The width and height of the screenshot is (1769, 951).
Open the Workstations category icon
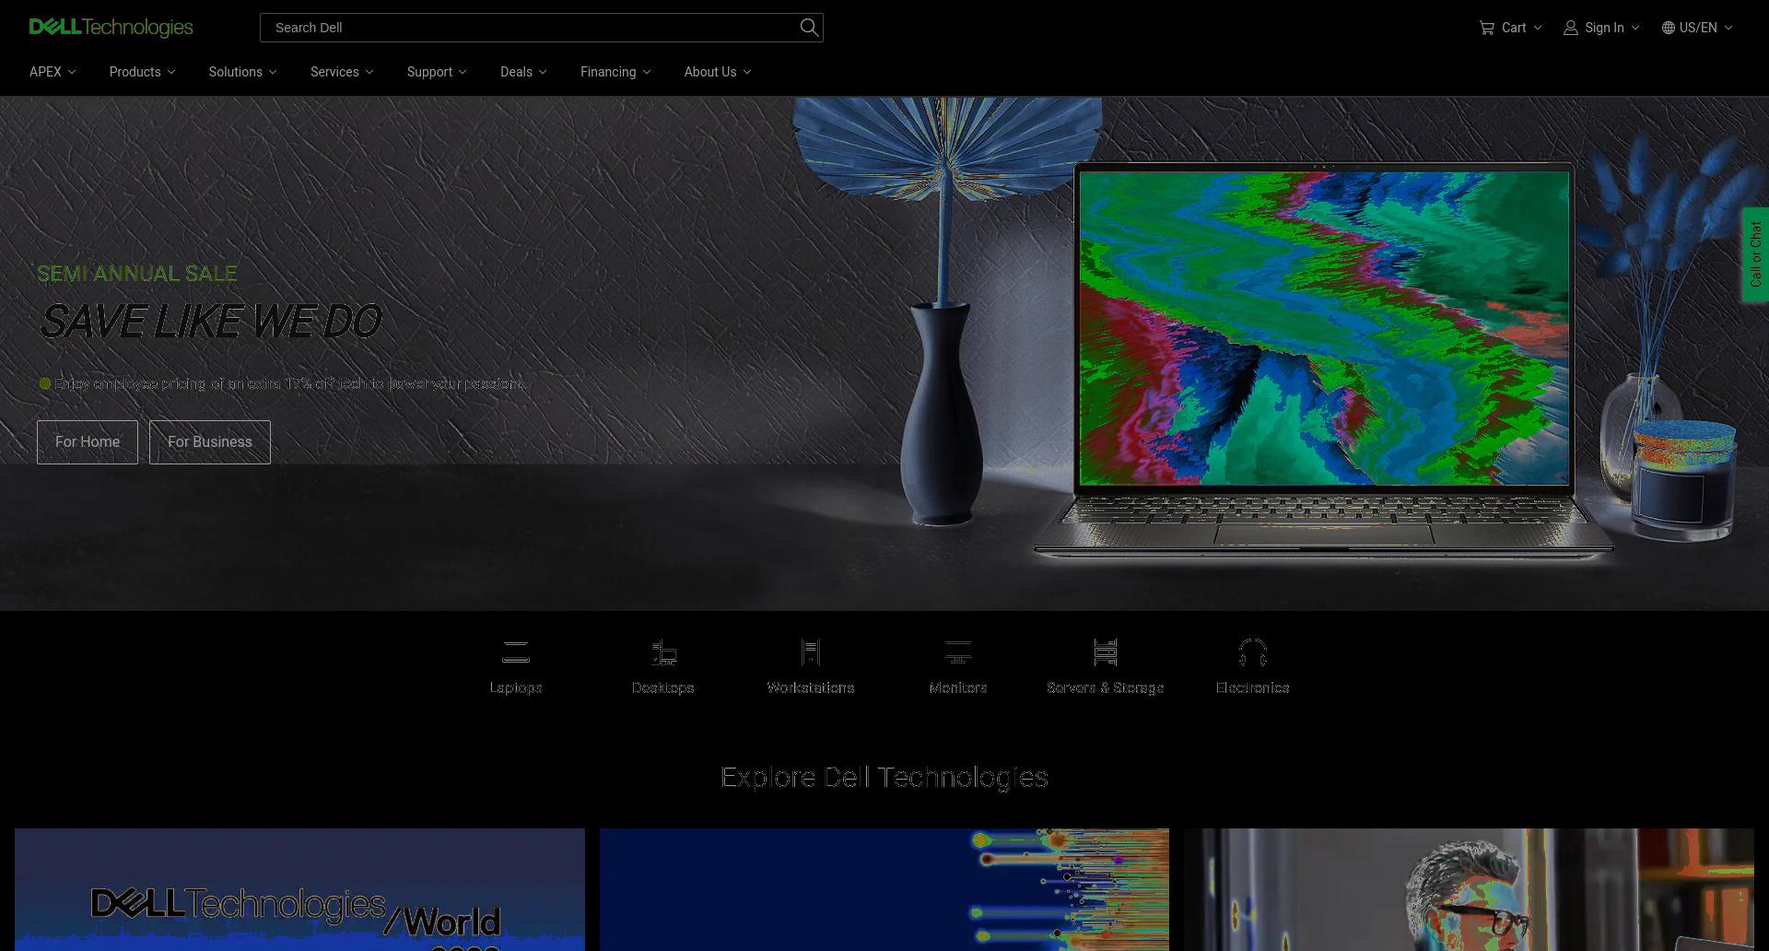tap(811, 652)
